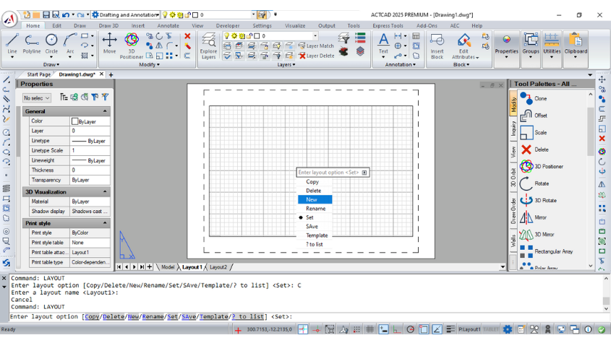Click the Template option in command line
Screen dimensions: 611x343
(x=213, y=316)
